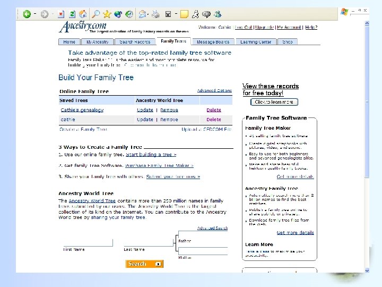Open Favorites with the star icon
This screenshot has height=287, width=382.
(x=107, y=14)
